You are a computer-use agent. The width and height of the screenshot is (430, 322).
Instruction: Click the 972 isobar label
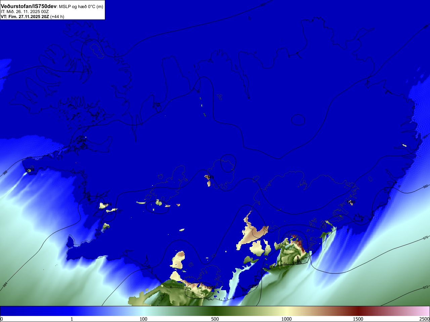[x=425, y=287]
